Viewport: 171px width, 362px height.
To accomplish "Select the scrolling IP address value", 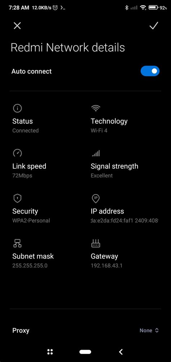I will (x=125, y=220).
